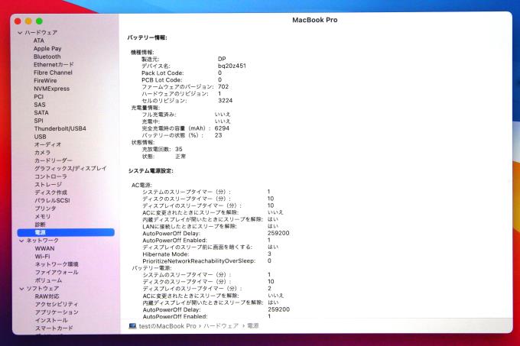The image size is (520, 346).
Task: Click the PrioritizeNetworkReachabilityOverSleep label
Action: pyautogui.click(x=199, y=261)
